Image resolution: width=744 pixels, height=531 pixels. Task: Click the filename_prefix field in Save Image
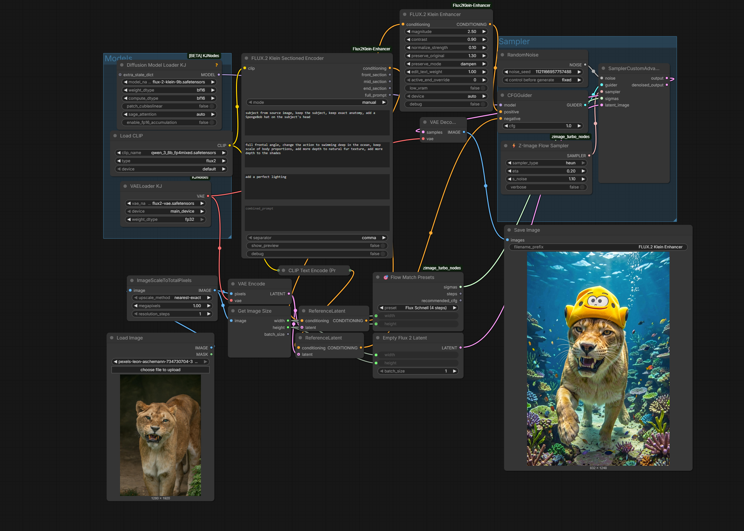[x=598, y=247]
